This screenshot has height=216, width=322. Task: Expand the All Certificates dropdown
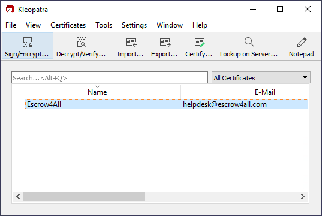(261, 77)
